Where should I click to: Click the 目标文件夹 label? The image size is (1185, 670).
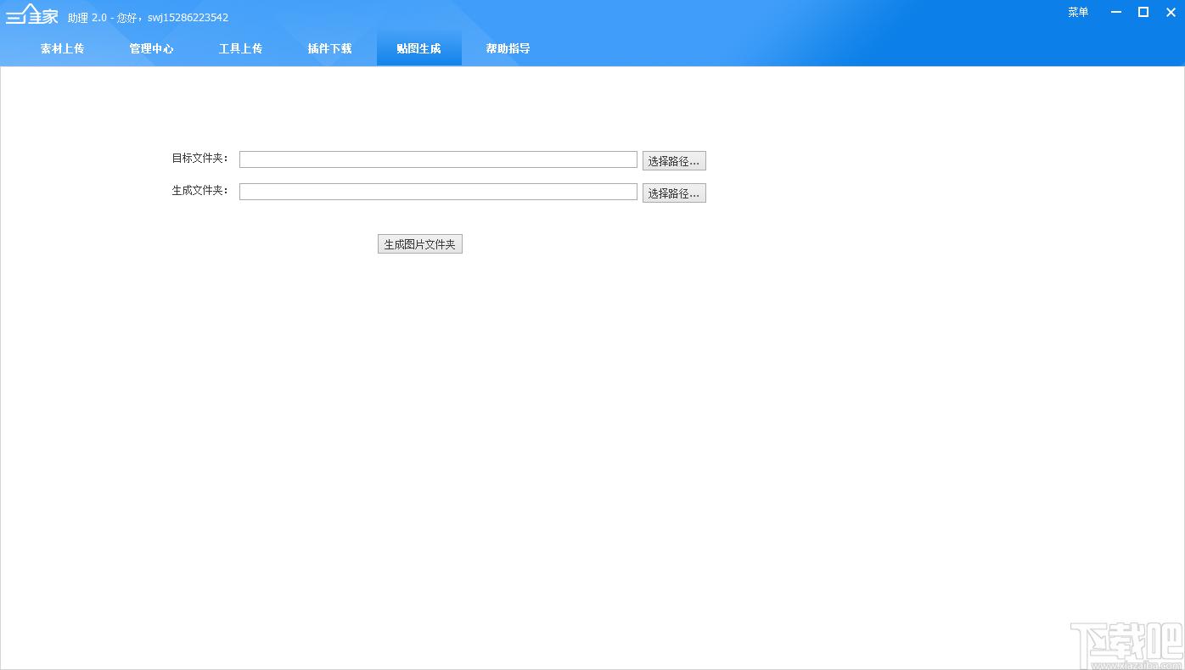(200, 158)
